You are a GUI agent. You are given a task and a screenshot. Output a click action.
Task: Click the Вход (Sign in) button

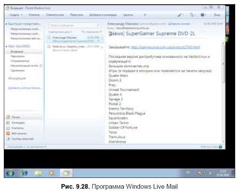tap(217, 15)
